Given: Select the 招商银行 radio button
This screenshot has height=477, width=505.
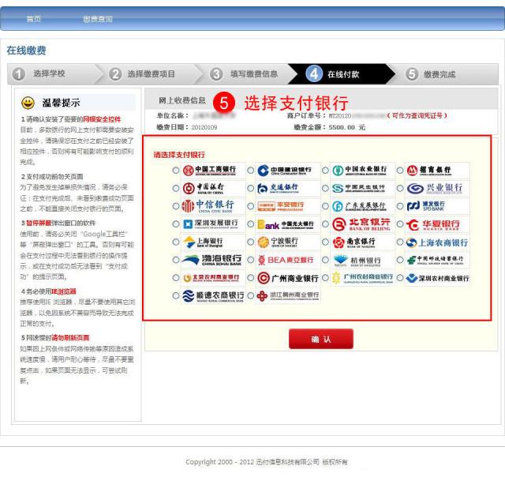Looking at the screenshot, I should click(400, 171).
